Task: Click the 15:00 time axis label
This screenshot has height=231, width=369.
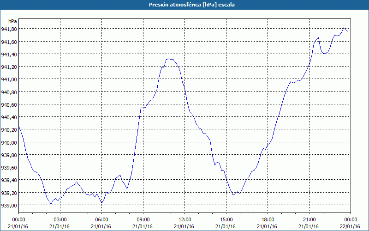Action: pos(226,220)
